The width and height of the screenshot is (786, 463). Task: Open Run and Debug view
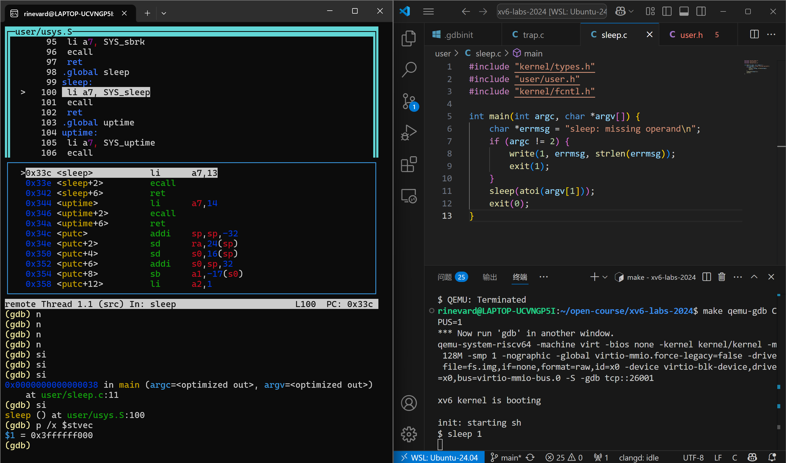click(408, 133)
